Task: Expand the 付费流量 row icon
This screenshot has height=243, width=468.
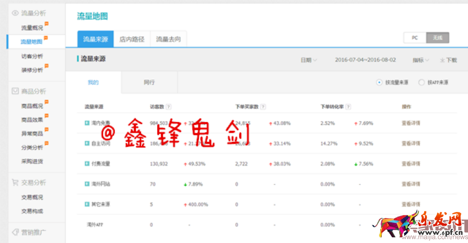Action: click(87, 164)
